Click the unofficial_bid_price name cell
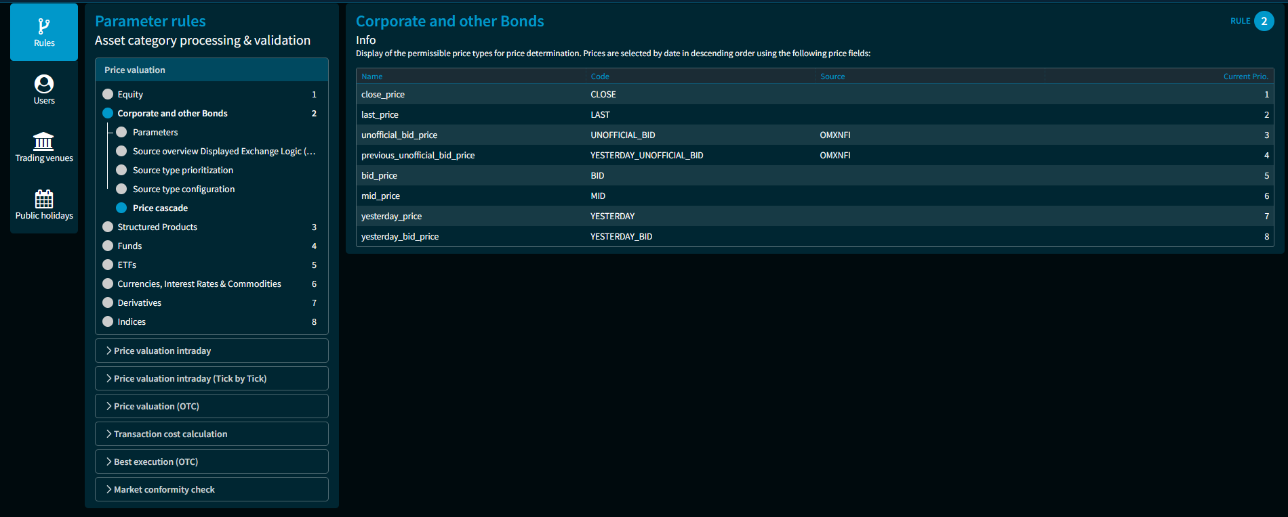Screen dimensions: 1288x517 (x=399, y=135)
